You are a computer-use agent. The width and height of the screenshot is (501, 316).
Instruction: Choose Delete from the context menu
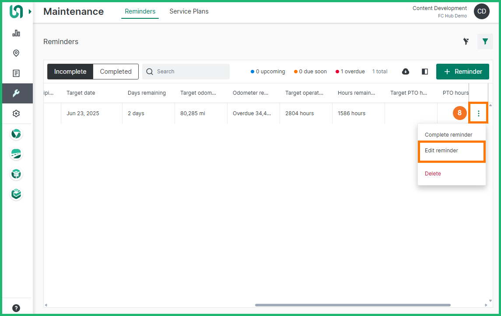433,174
